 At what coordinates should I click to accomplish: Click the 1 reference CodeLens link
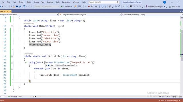[28, 54]
